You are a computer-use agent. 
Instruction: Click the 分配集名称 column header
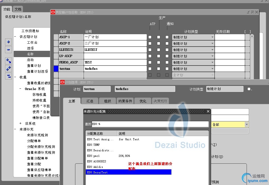pos(101,133)
